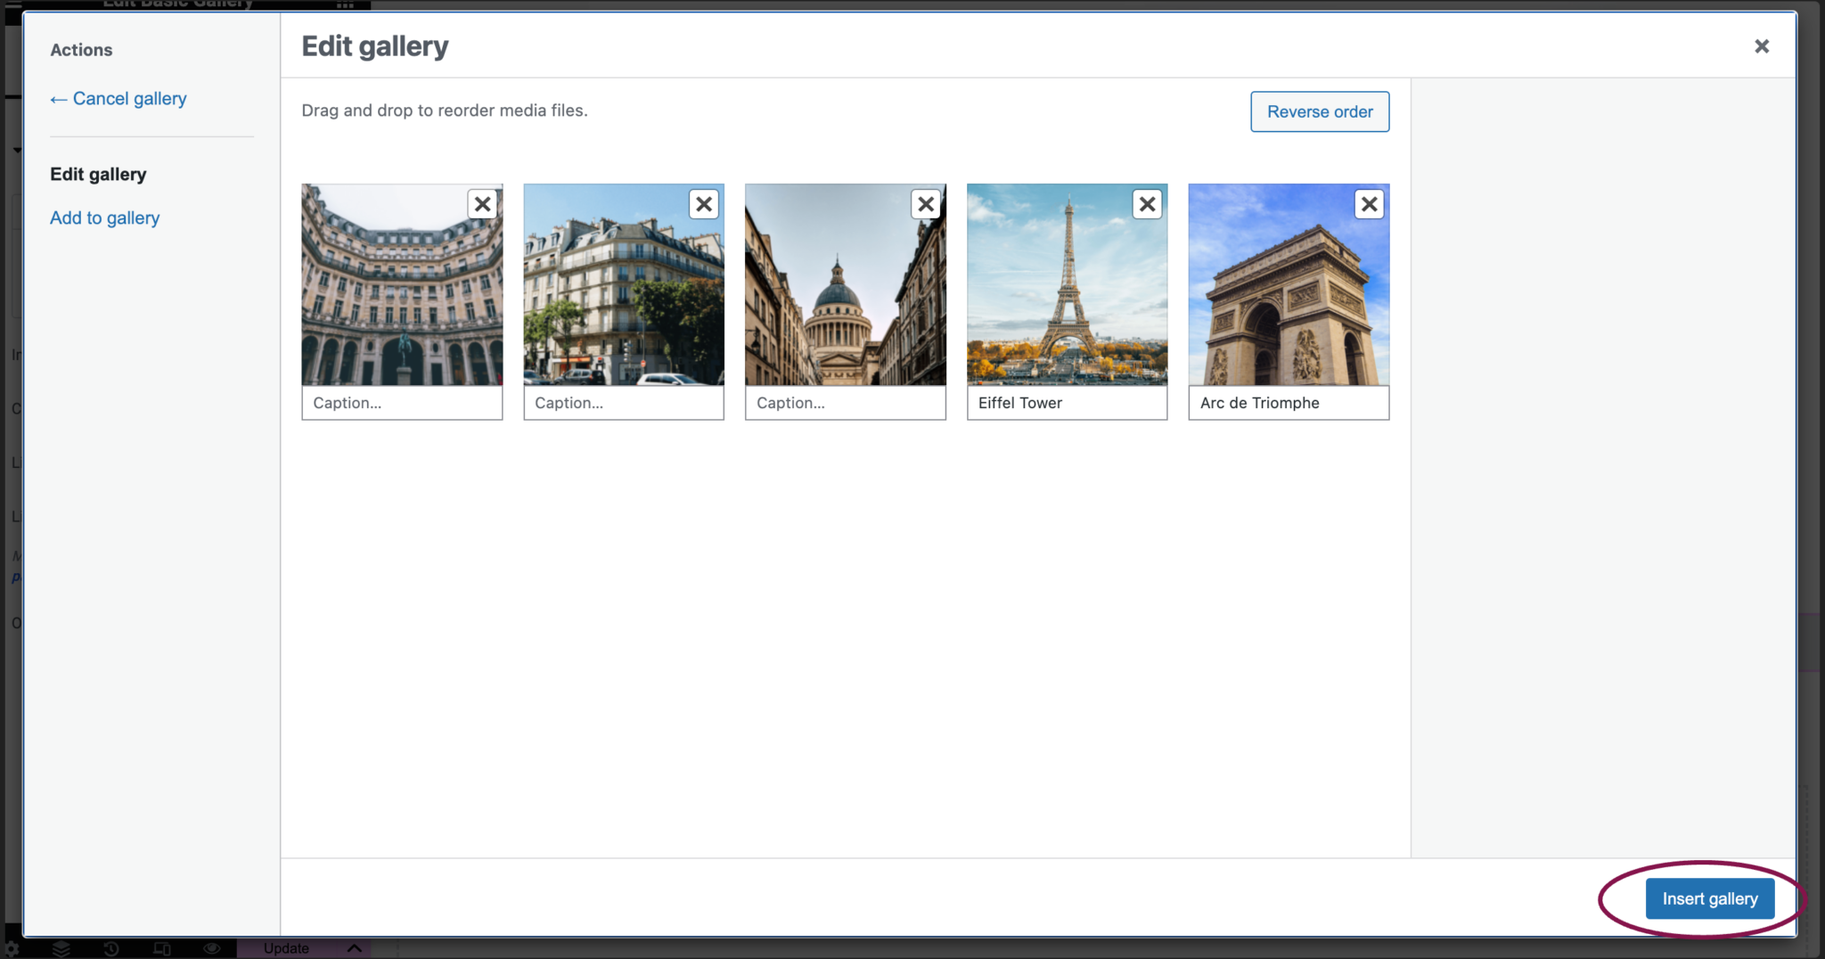1825x959 pixels.
Task: Expand the save options arrow beside Update
Action: (x=354, y=948)
